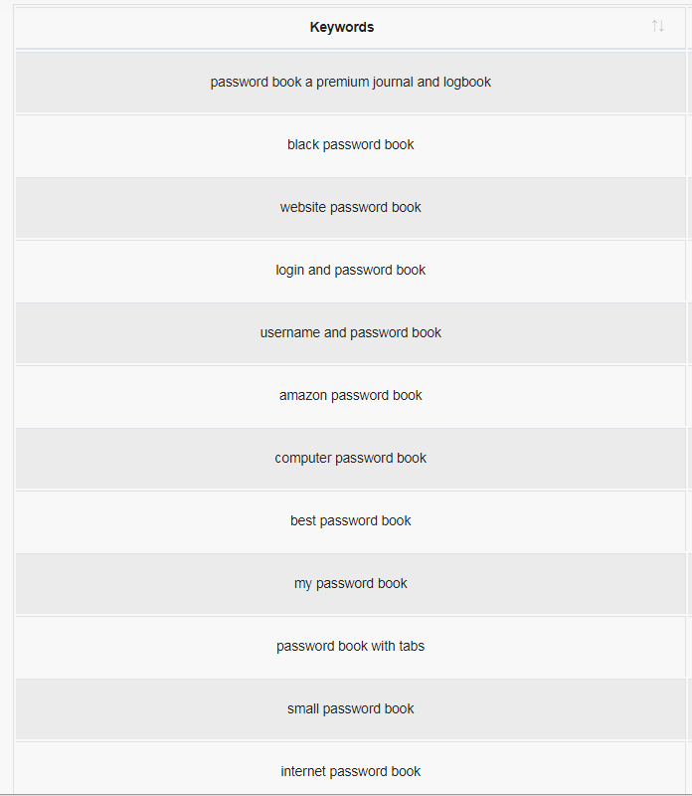Select the 'username and password book' row

click(x=350, y=333)
